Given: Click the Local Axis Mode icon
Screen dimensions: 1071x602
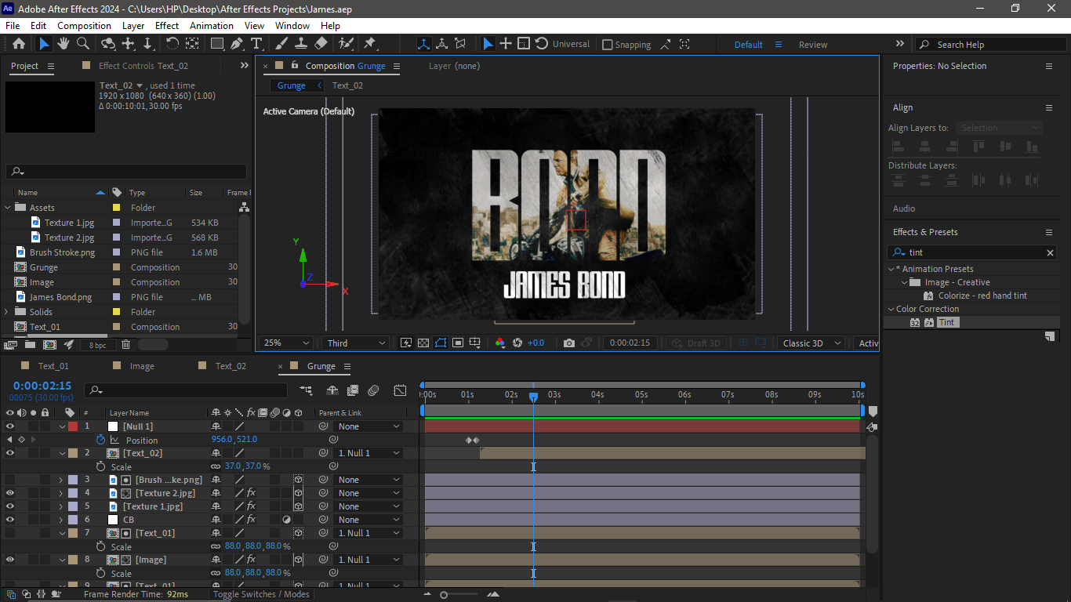Looking at the screenshot, I should point(423,44).
